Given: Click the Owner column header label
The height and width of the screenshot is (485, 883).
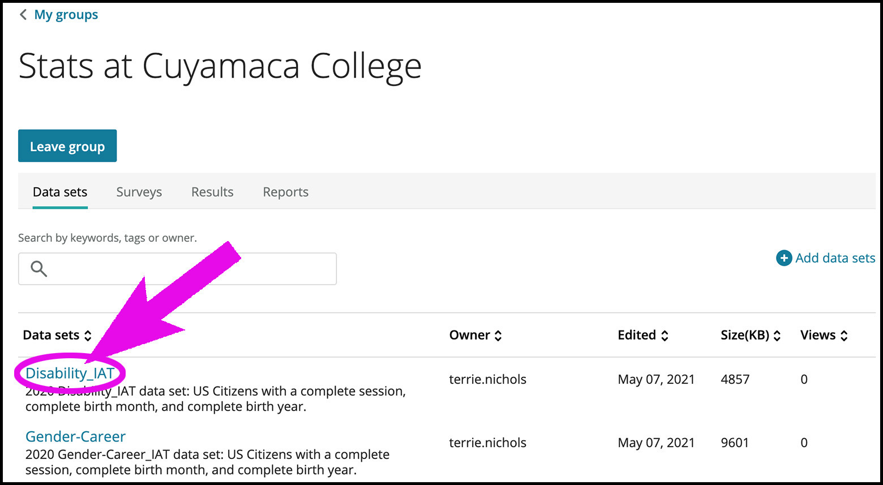Looking at the screenshot, I should [x=470, y=335].
